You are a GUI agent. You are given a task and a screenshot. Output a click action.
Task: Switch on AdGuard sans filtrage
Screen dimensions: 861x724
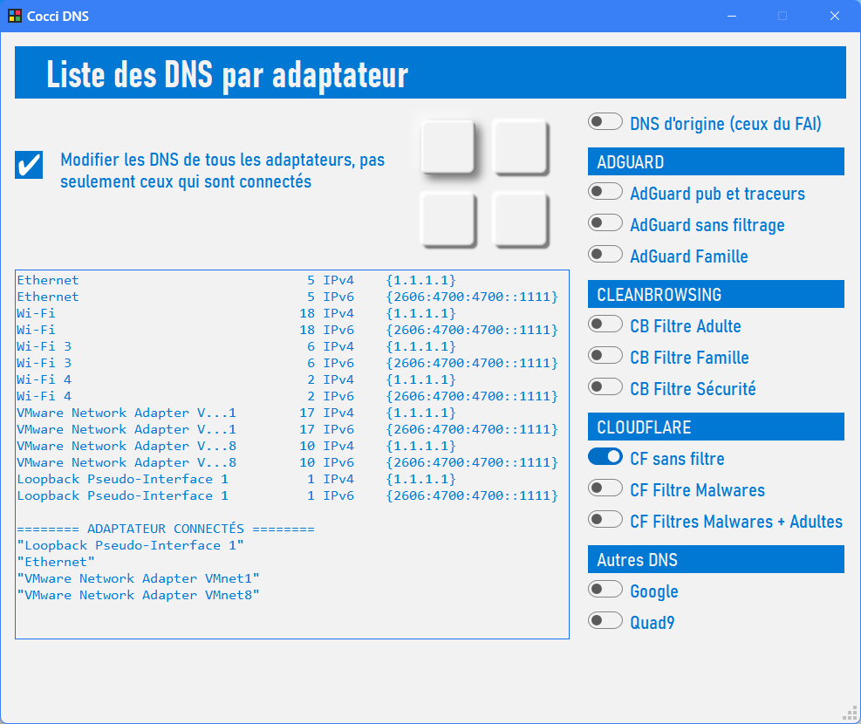(605, 223)
